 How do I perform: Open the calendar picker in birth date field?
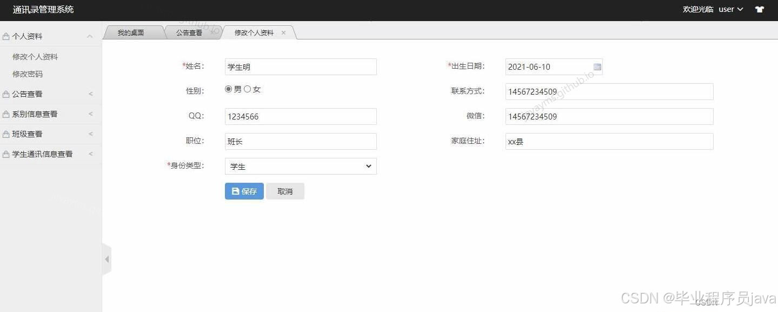point(597,67)
